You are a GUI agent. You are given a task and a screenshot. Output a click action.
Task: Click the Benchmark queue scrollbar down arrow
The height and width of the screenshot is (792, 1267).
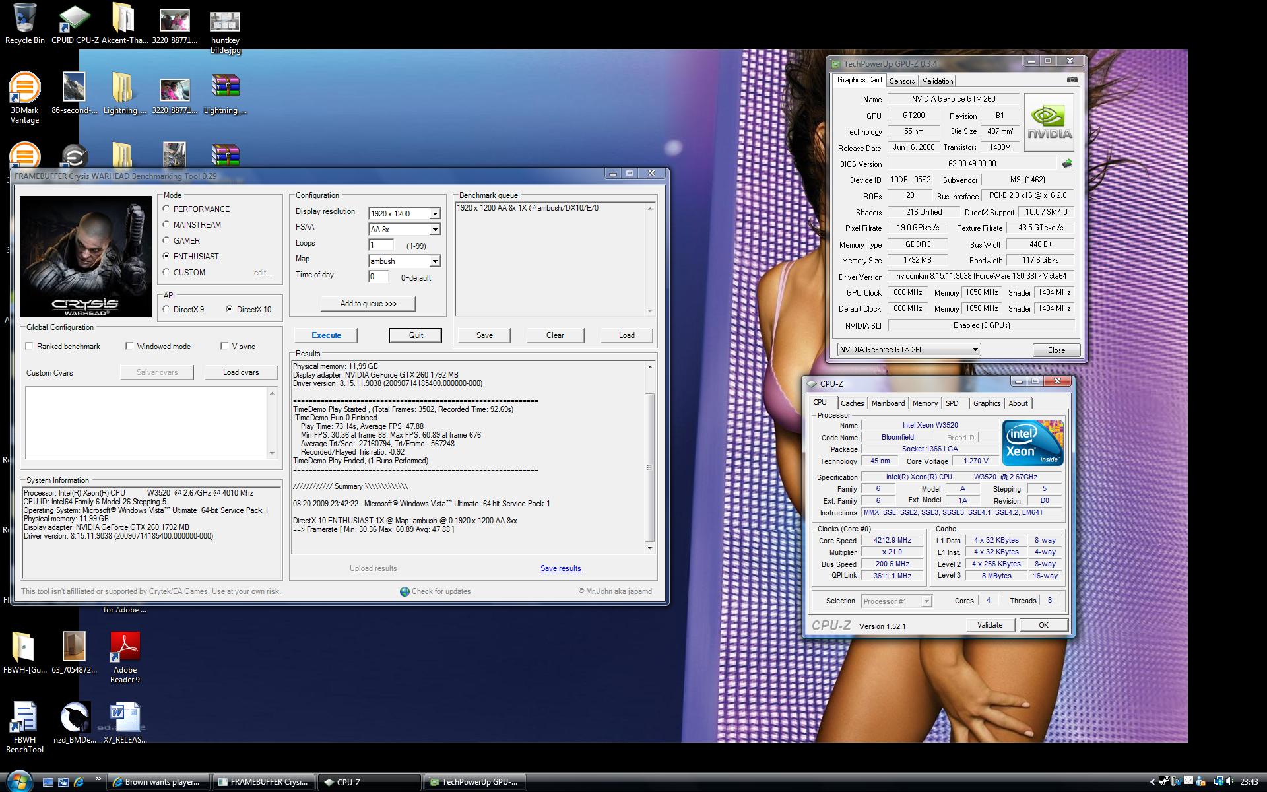click(649, 311)
